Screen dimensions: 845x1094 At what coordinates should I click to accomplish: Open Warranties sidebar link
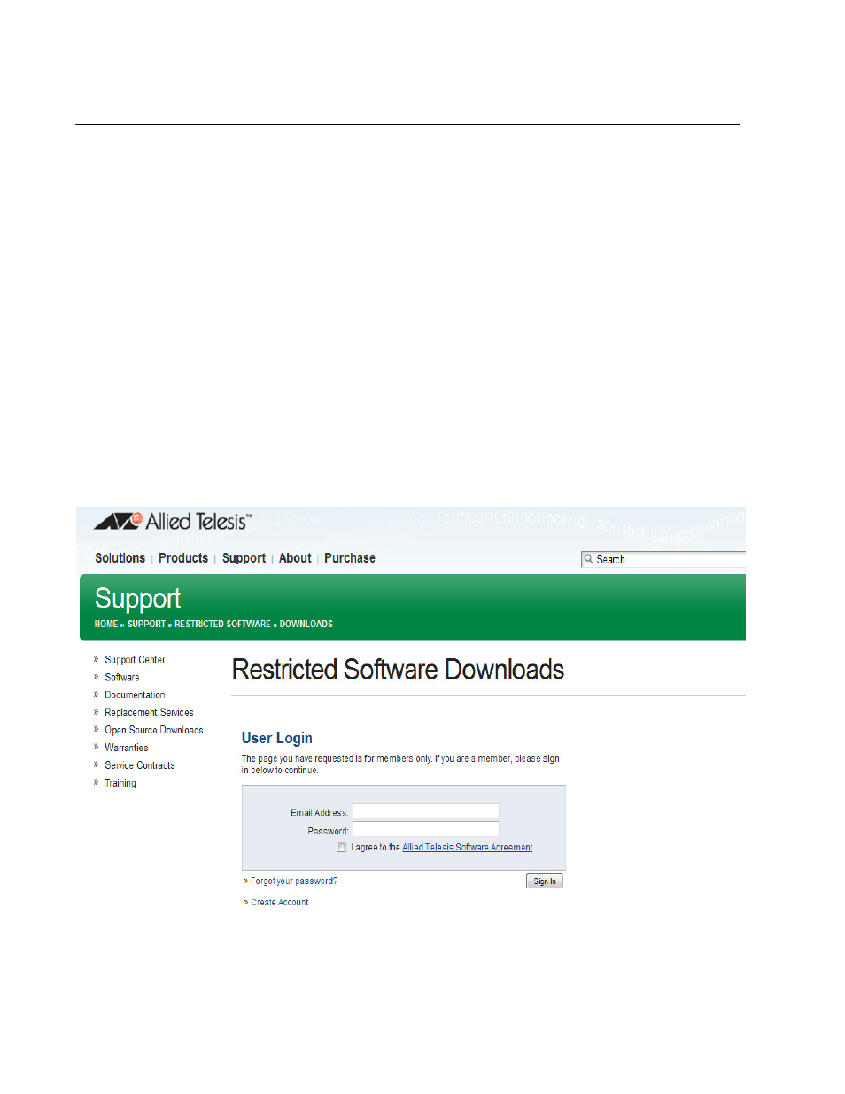127,749
